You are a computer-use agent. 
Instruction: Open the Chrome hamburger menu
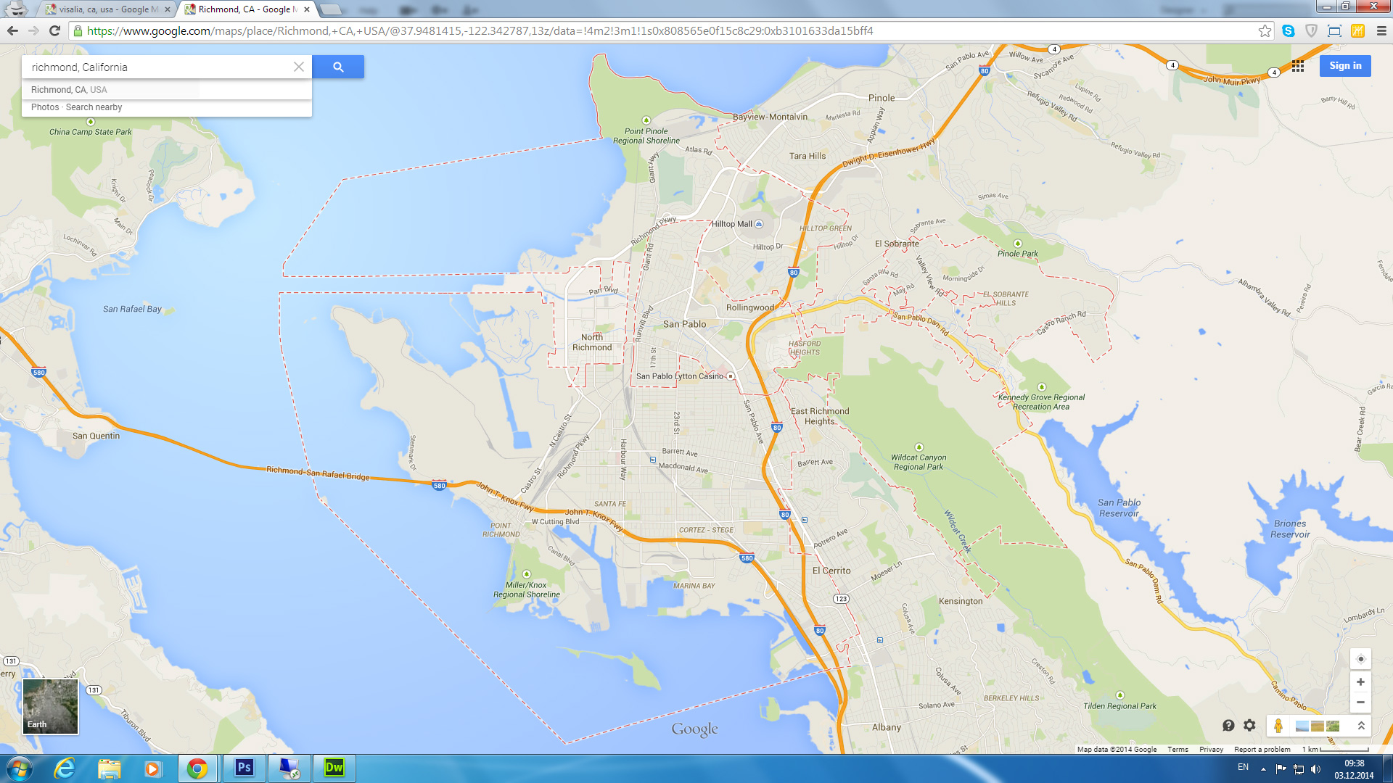tap(1381, 30)
